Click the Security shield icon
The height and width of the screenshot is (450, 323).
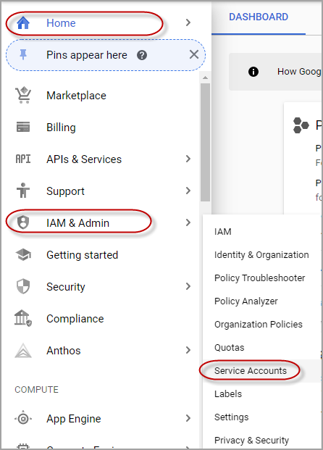23,286
